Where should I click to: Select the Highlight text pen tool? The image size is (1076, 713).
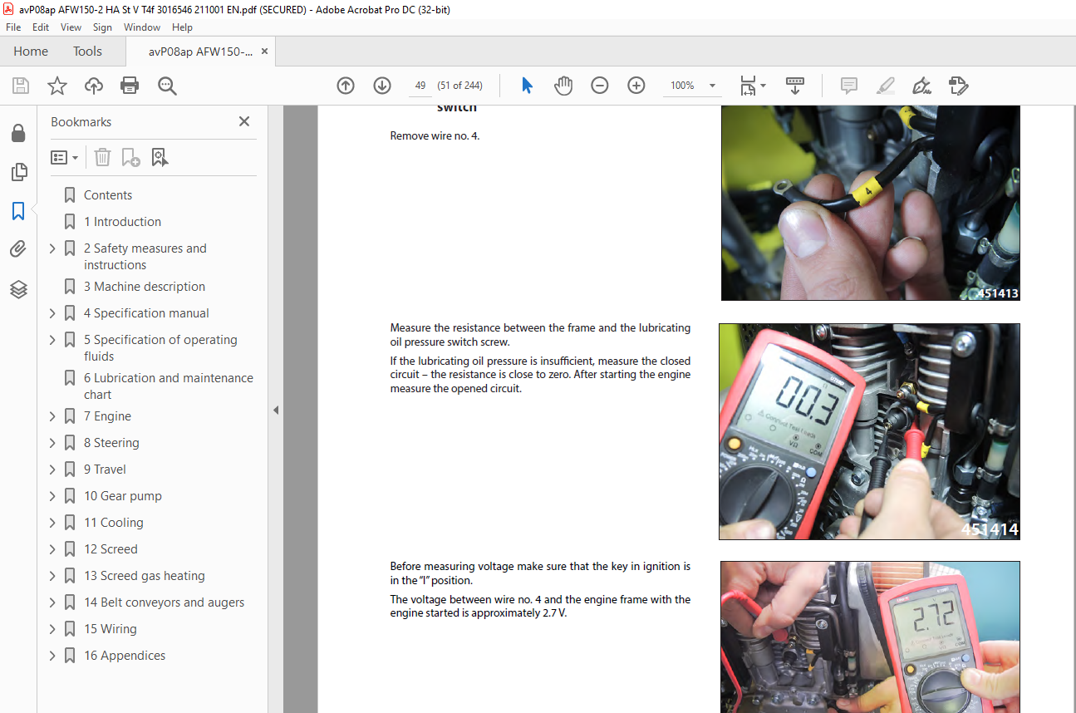coord(886,86)
